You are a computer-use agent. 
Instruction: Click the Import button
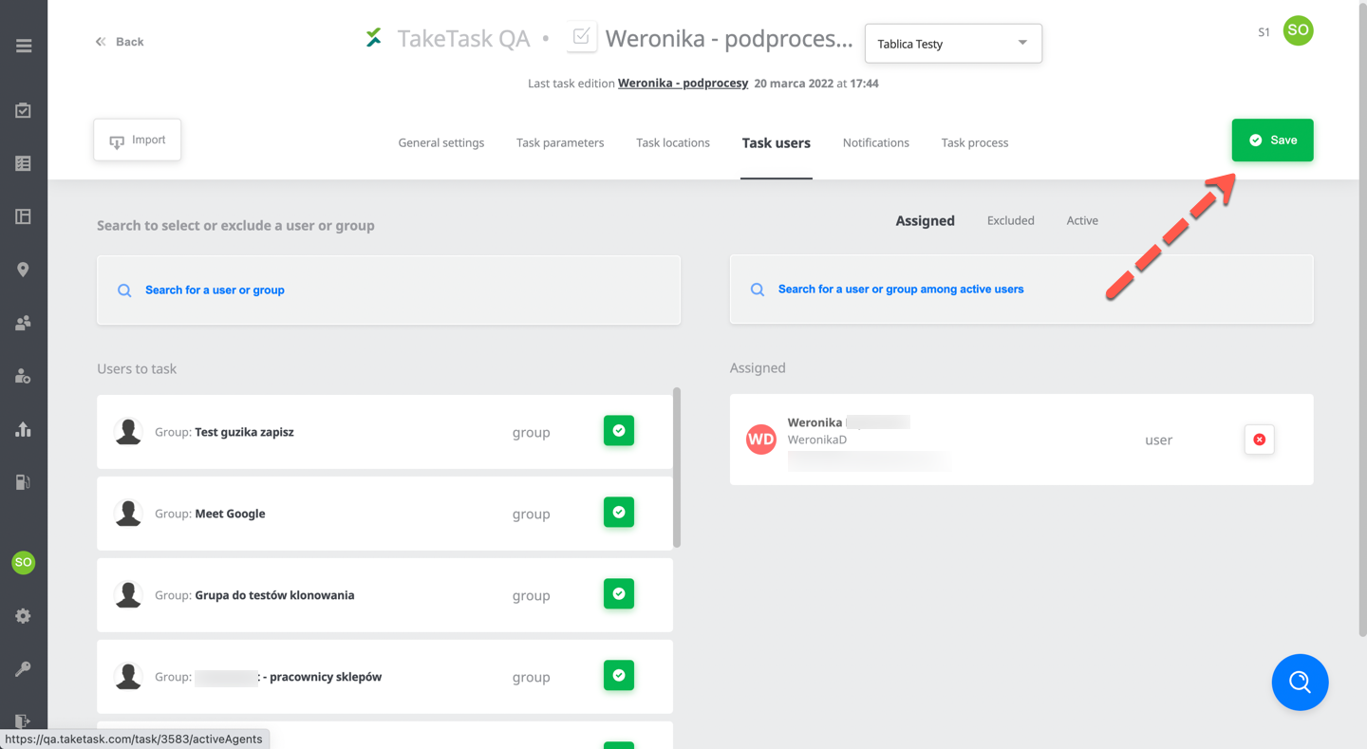click(138, 140)
